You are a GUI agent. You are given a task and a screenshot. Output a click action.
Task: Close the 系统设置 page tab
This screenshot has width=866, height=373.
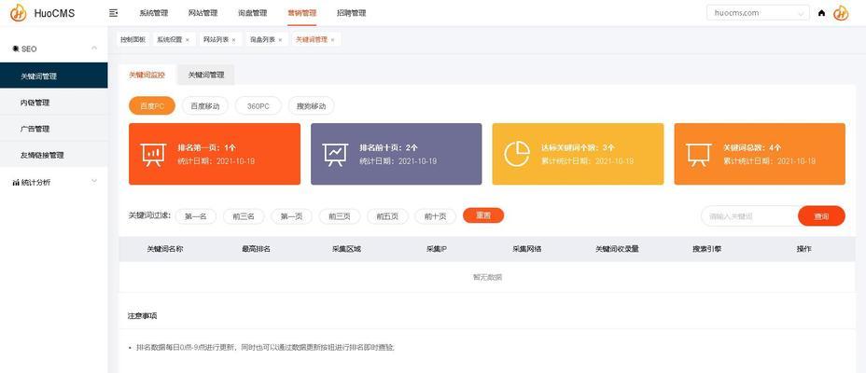pyautogui.click(x=188, y=40)
